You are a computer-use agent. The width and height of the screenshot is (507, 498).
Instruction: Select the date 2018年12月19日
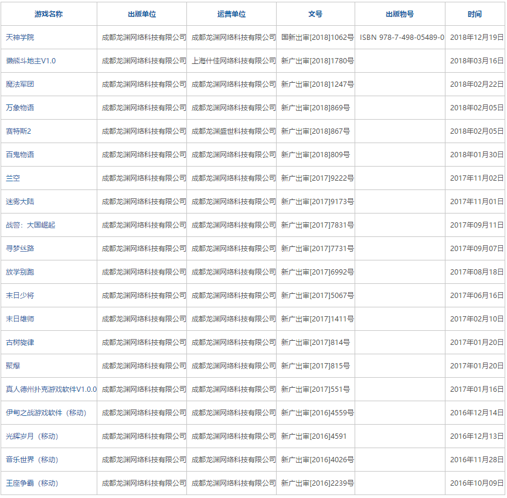pos(477,38)
